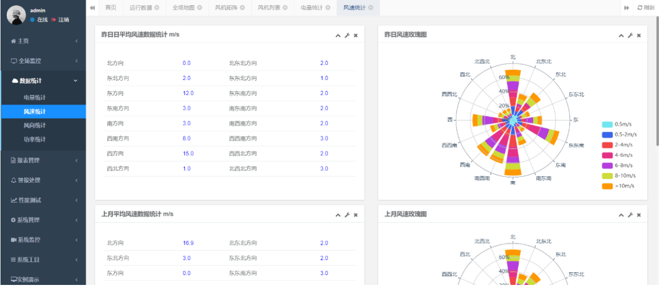Switch to the 运行数据 tab

[x=141, y=8]
